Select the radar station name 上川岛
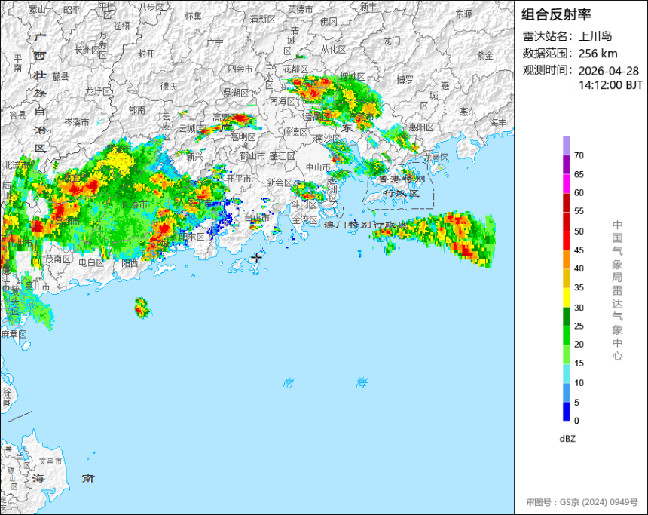This screenshot has height=515, width=648. pyautogui.click(x=595, y=36)
